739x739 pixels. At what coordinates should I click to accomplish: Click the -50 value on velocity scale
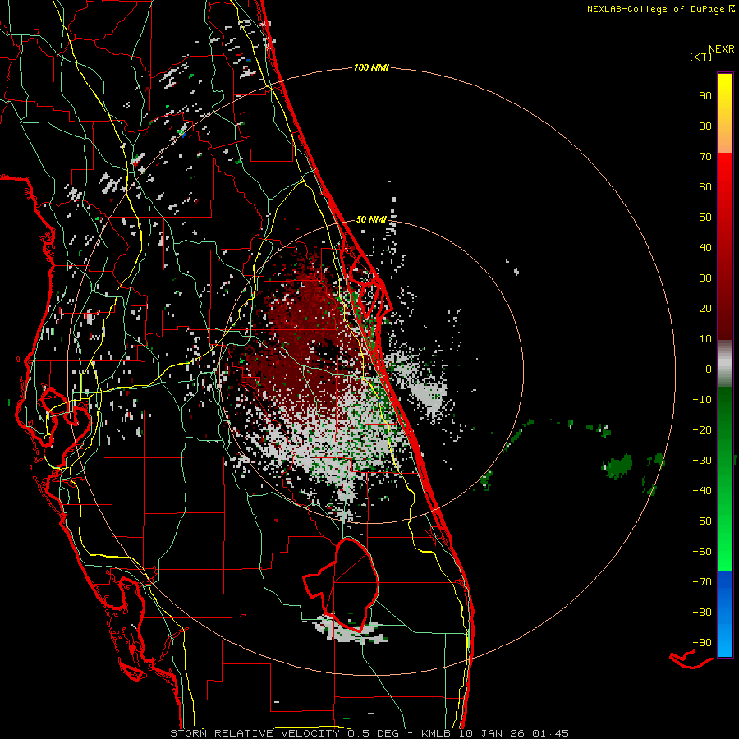702,521
